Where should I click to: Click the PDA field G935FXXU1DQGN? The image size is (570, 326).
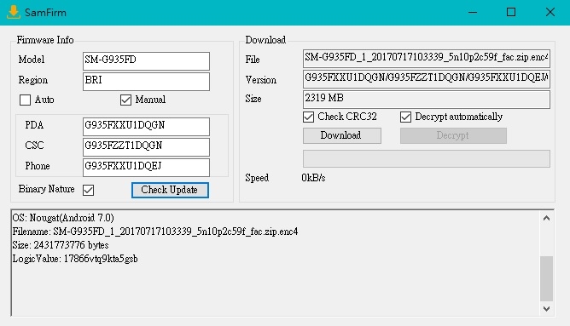(146, 127)
